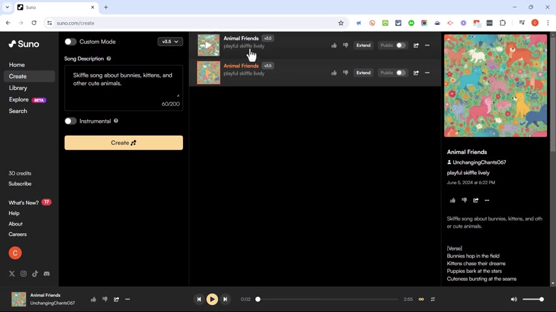The height and width of the screenshot is (312, 556).
Task: Open Suno's Instagram page
Action: tap(23, 274)
